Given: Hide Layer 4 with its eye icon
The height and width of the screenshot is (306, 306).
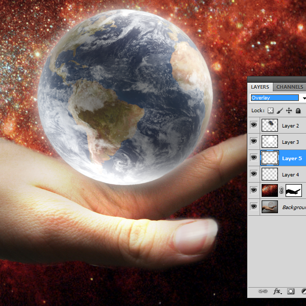Looking at the screenshot, I should 253,174.
